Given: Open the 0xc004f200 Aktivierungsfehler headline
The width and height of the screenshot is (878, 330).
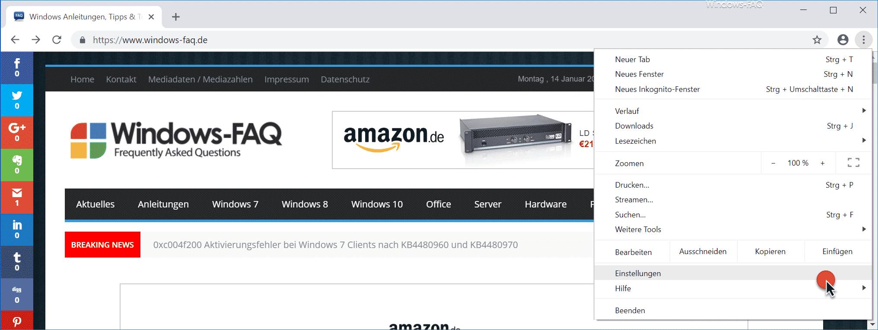Looking at the screenshot, I should (x=335, y=245).
